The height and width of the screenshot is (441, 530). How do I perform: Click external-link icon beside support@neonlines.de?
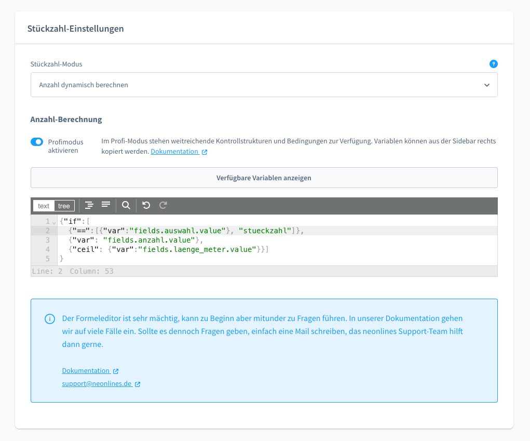click(138, 384)
